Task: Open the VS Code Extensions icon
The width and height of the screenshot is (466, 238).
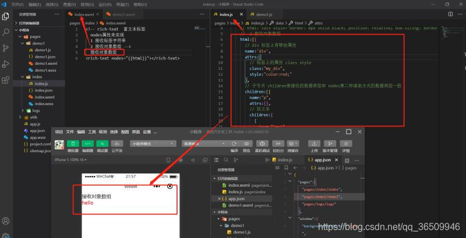Action: [5, 80]
